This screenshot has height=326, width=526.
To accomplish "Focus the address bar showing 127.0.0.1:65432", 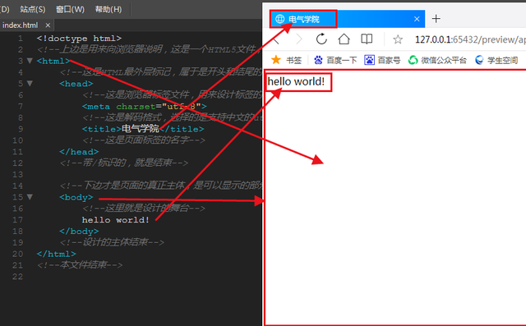I will click(x=469, y=39).
